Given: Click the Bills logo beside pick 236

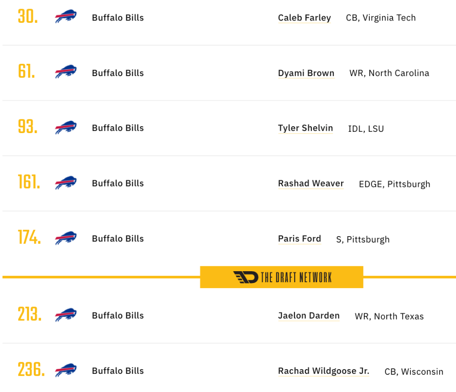Looking at the screenshot, I should pos(66,370).
